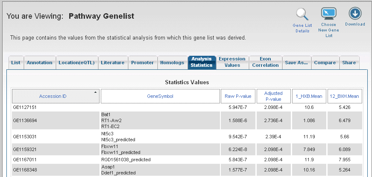Open the Share tab

pos(349,63)
